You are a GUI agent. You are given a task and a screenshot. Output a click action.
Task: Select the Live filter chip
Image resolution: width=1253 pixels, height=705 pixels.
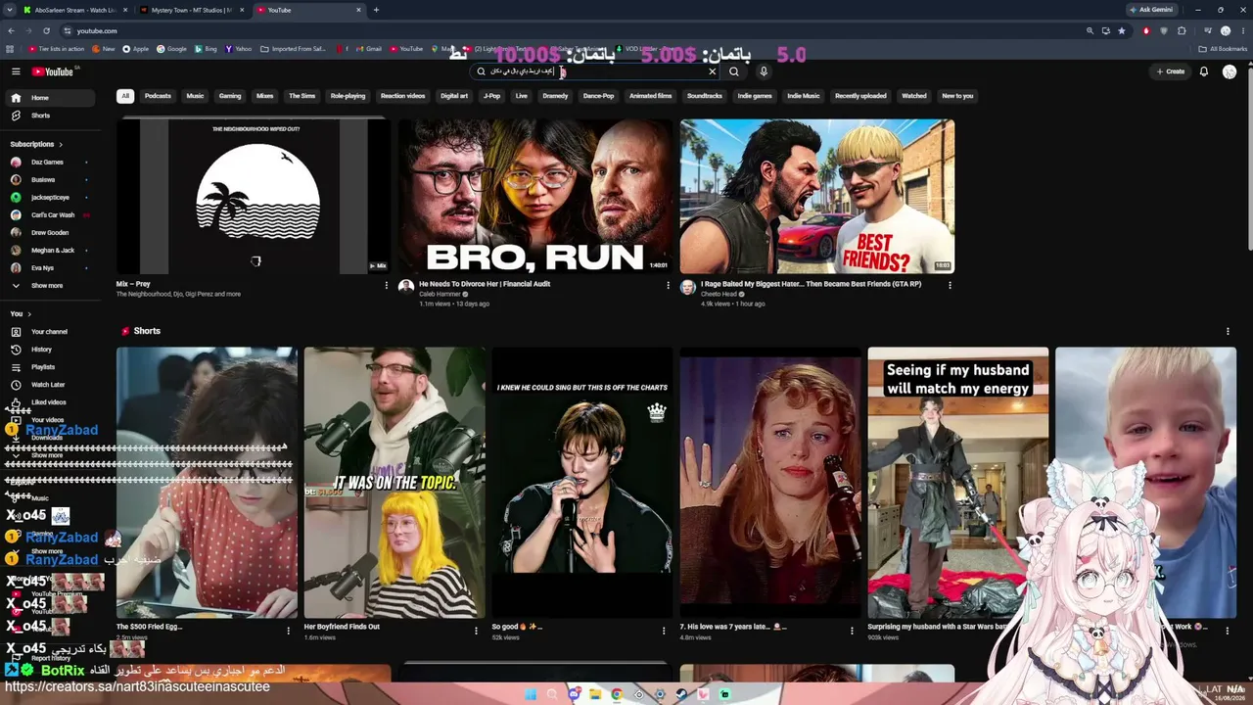(x=521, y=96)
